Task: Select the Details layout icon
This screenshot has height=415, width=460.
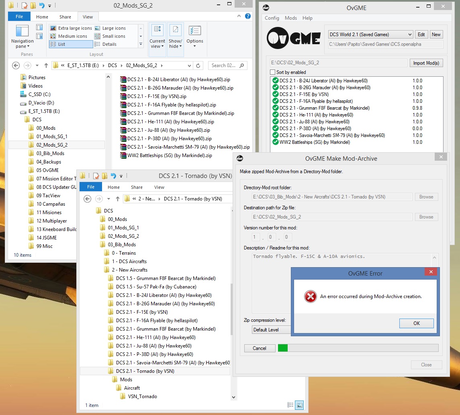Action: pyautogui.click(x=97, y=44)
